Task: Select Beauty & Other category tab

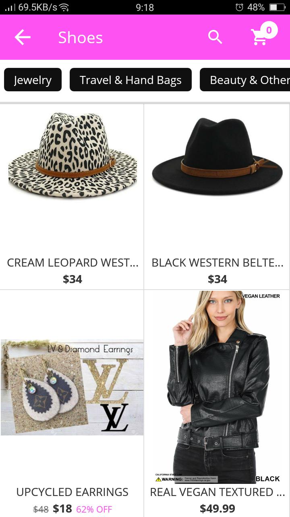Action: point(245,80)
